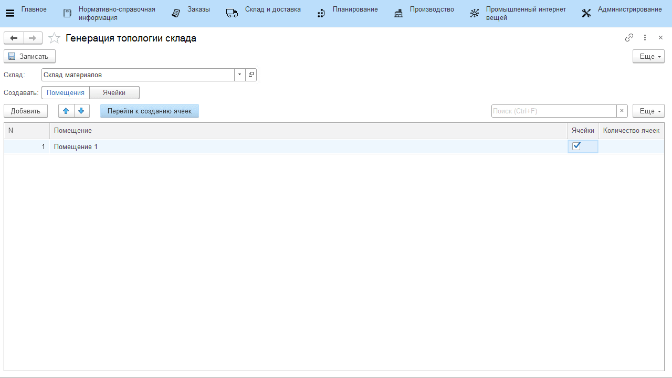The height and width of the screenshot is (378, 672).
Task: Move row down with blue arrow
Action: click(x=81, y=111)
